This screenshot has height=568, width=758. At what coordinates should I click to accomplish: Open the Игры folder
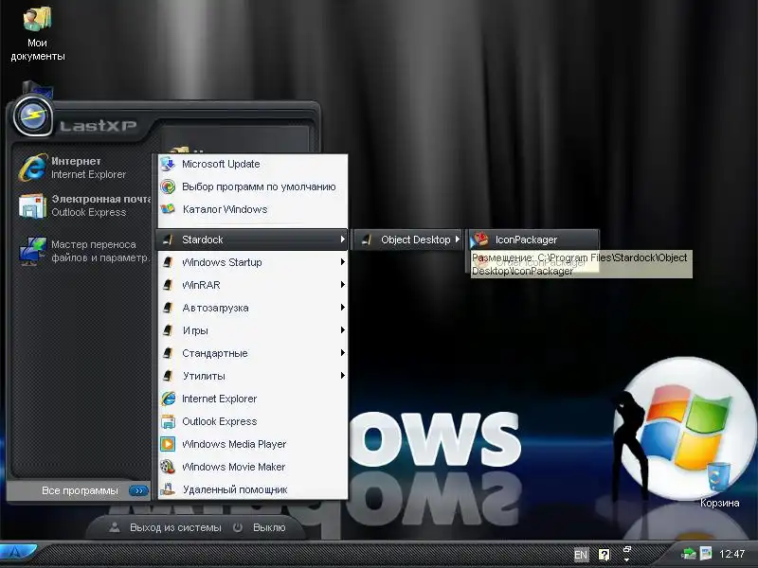point(252,330)
